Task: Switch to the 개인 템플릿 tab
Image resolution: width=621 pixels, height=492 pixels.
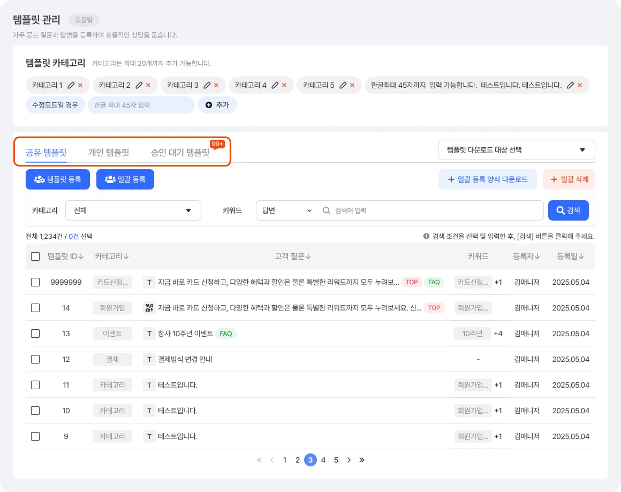Action: click(108, 152)
